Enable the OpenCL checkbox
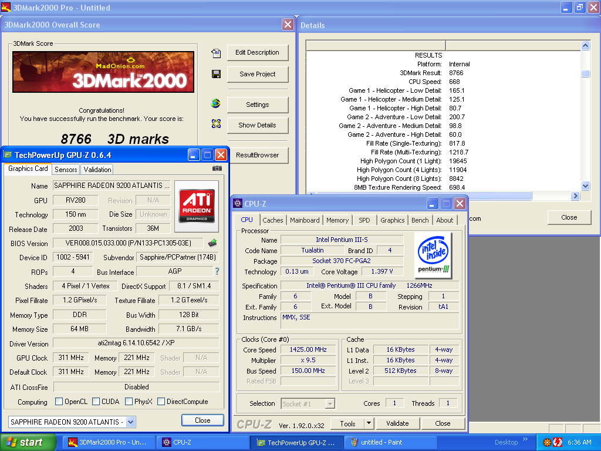The height and width of the screenshot is (451, 601). 59,402
